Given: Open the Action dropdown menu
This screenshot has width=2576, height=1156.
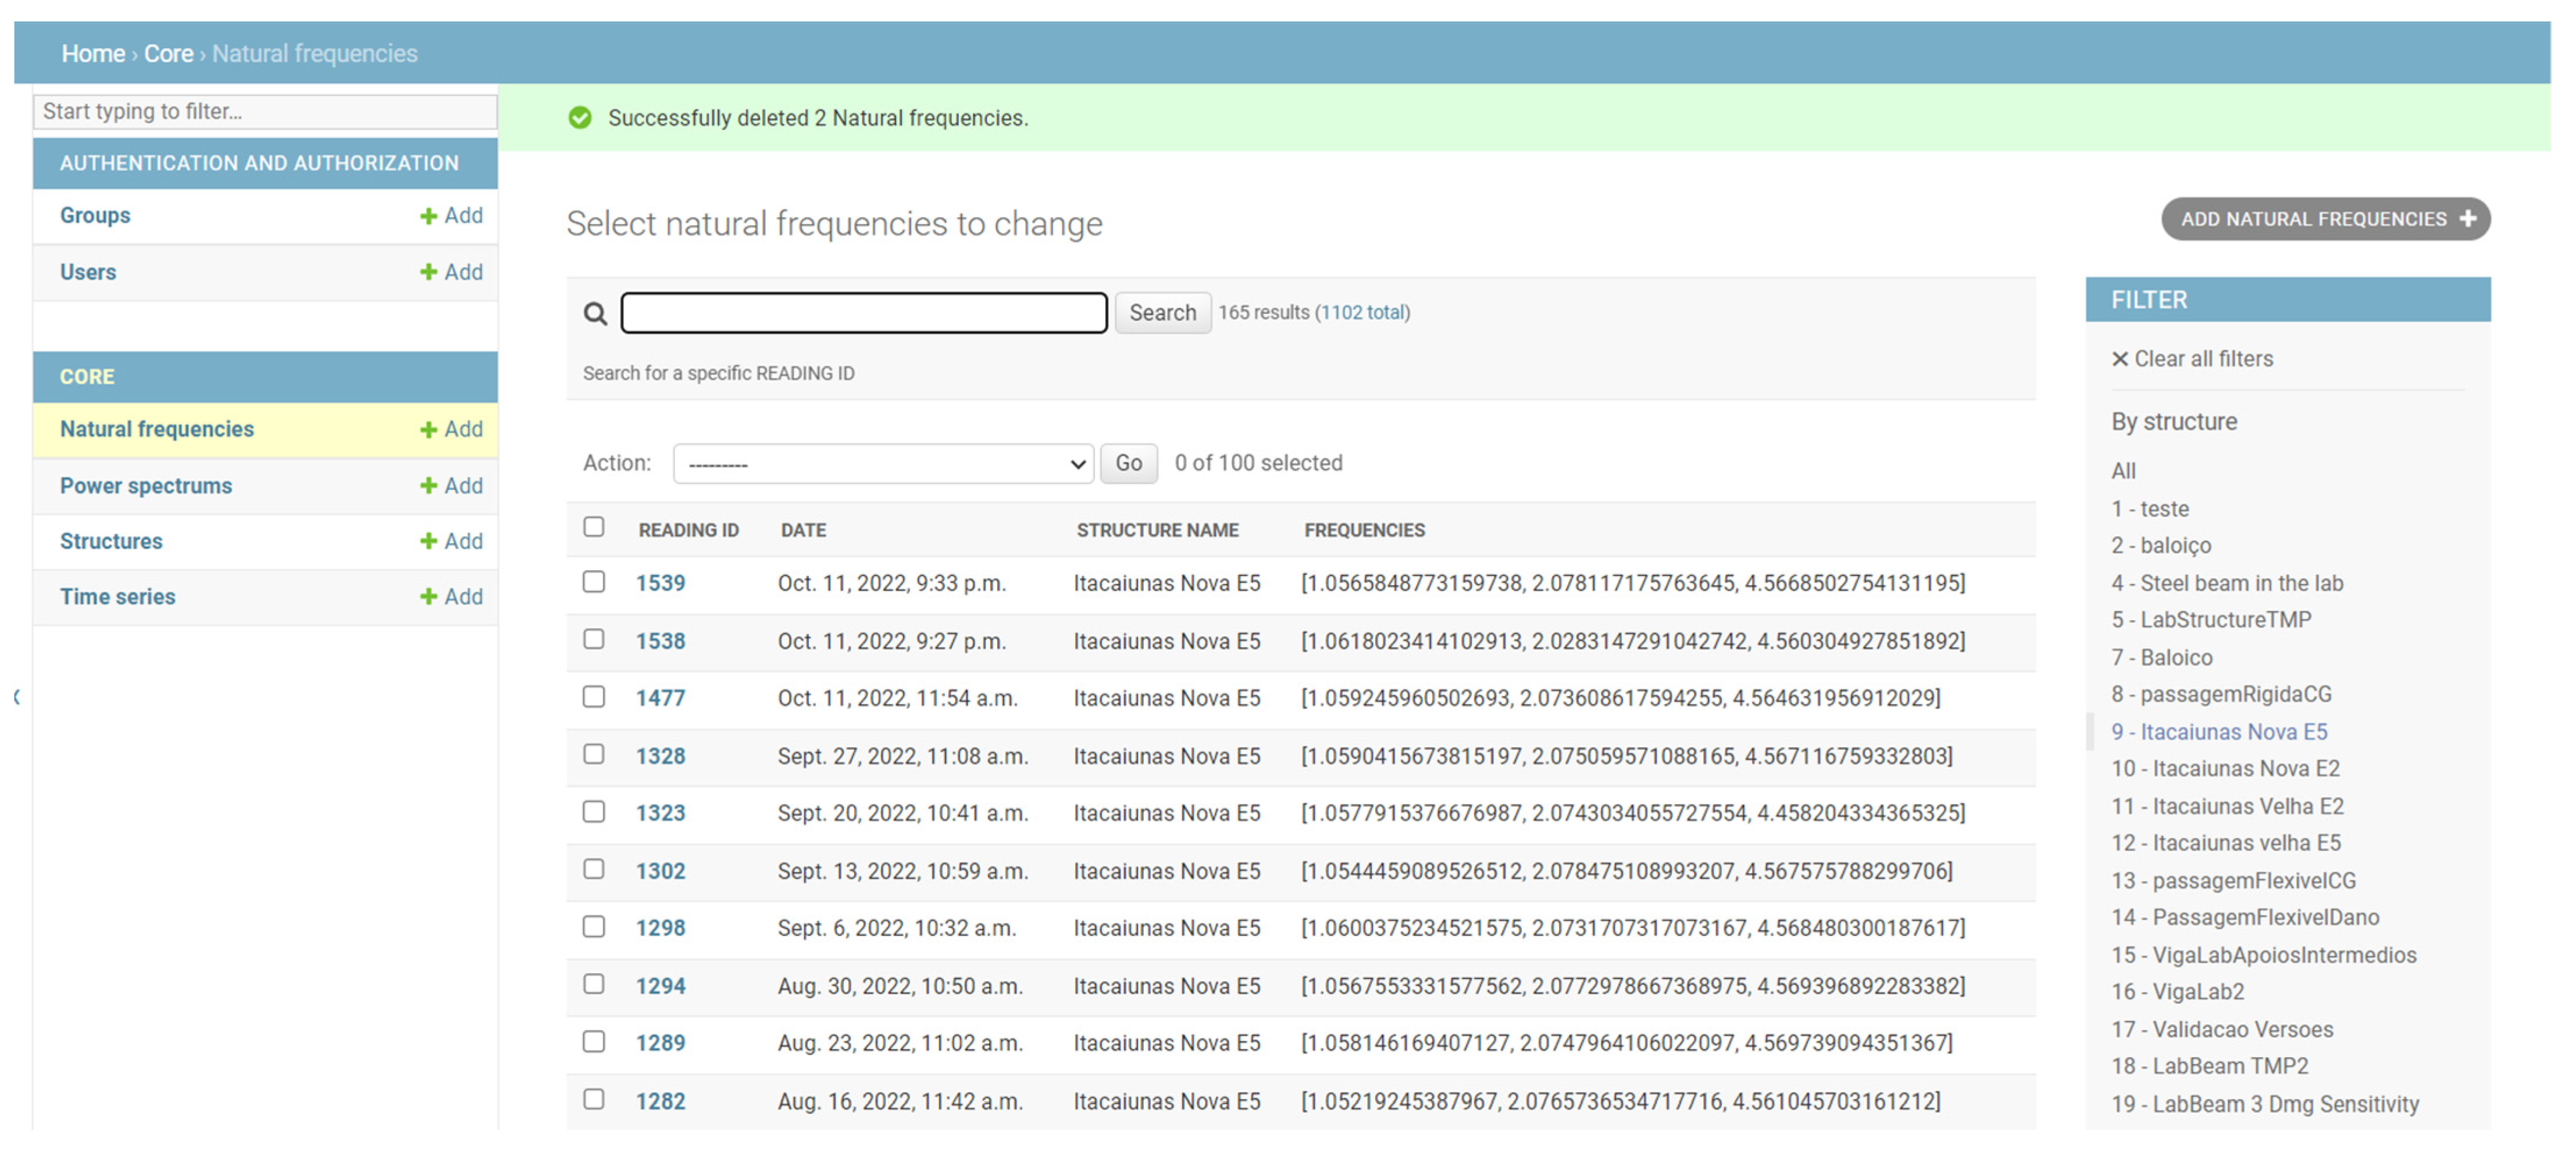Looking at the screenshot, I should click(883, 464).
